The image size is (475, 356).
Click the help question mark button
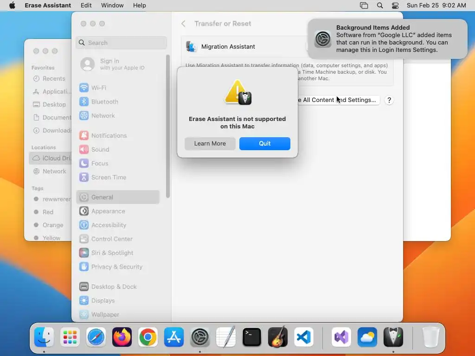pos(389,100)
